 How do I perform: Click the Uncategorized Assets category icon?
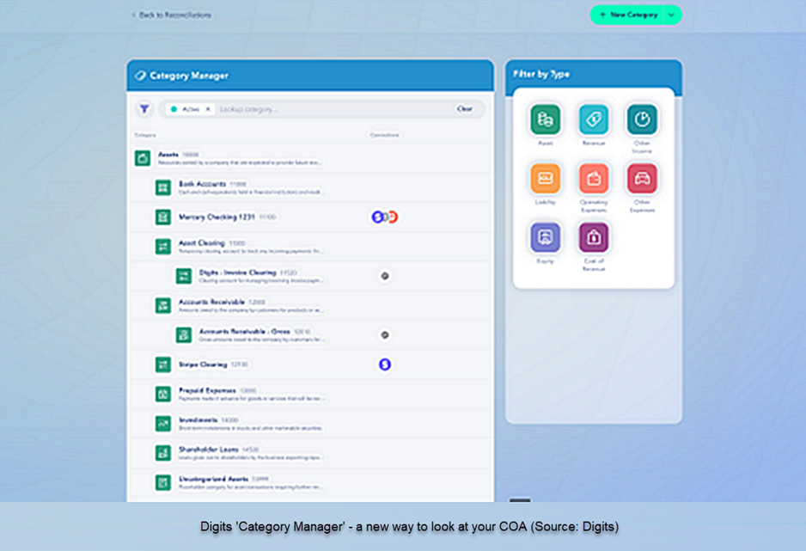pos(163,482)
